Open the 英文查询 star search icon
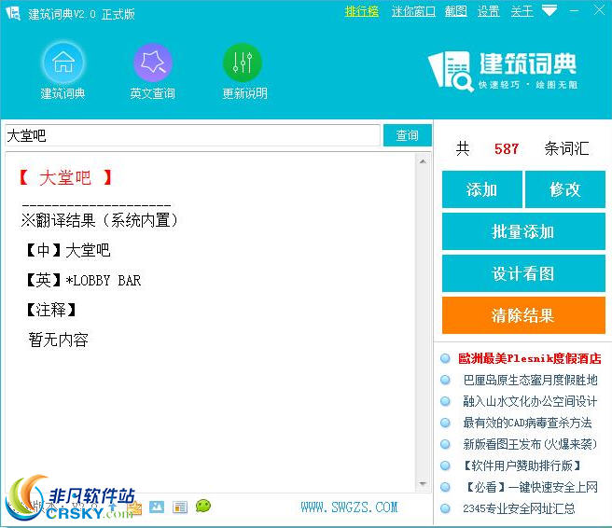This screenshot has height=528, width=612. [153, 63]
